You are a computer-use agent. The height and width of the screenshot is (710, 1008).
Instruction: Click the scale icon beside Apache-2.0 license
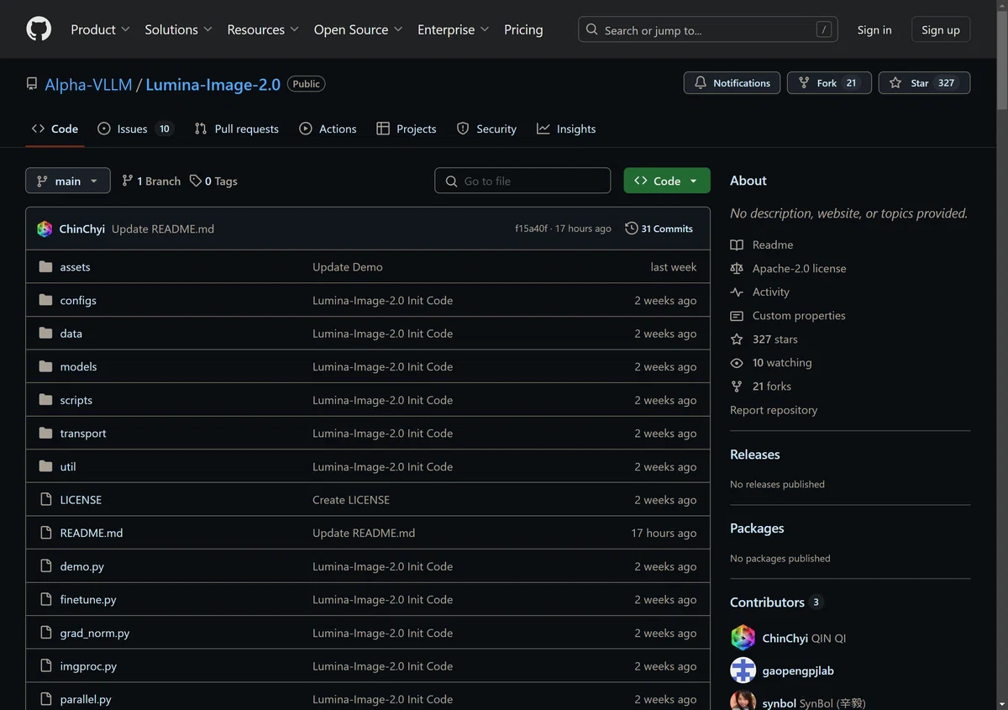(737, 268)
